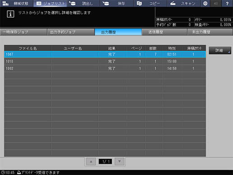Image resolution: width=233 pixels, height=175 pixels.
Task: Select the 出力履歴 tab
Action: tap(118, 32)
